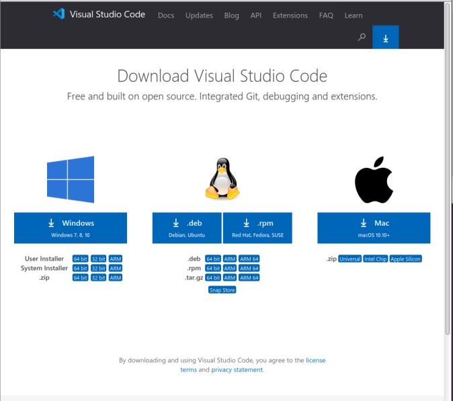Viewport: 453px width, 401px height.
Task: Choose Linux .rpm ARM
Action: pos(230,268)
